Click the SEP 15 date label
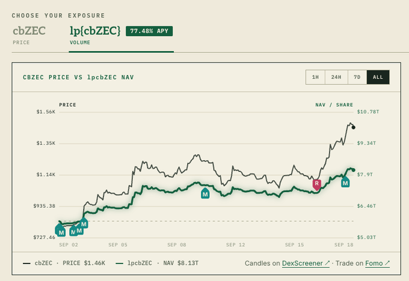The height and width of the screenshot is (281, 409). [x=294, y=245]
